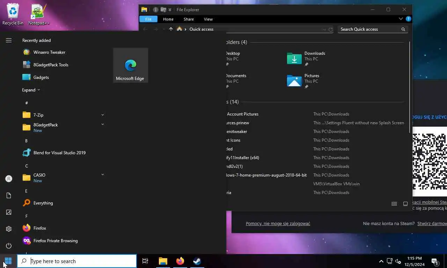
Task: Open the View ribbon tab
Action: pyautogui.click(x=208, y=19)
